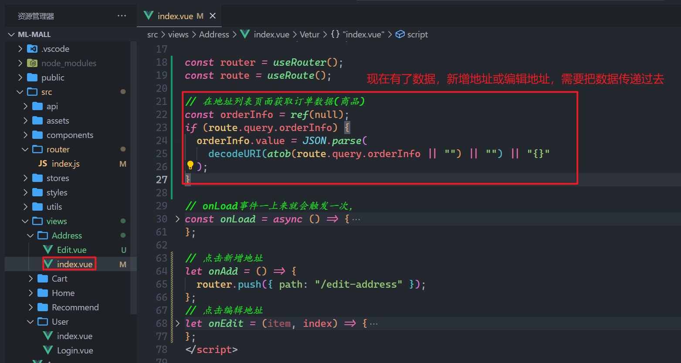Open the explorer panel more actions menu
Image resolution: width=681 pixels, height=363 pixels.
tap(122, 16)
